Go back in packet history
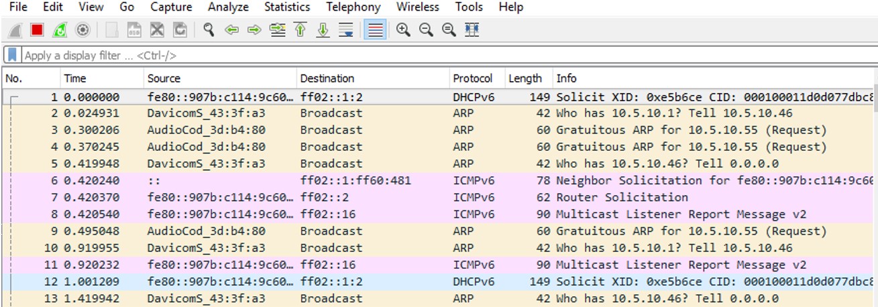Image resolution: width=878 pixels, height=307 pixels. pos(231,30)
